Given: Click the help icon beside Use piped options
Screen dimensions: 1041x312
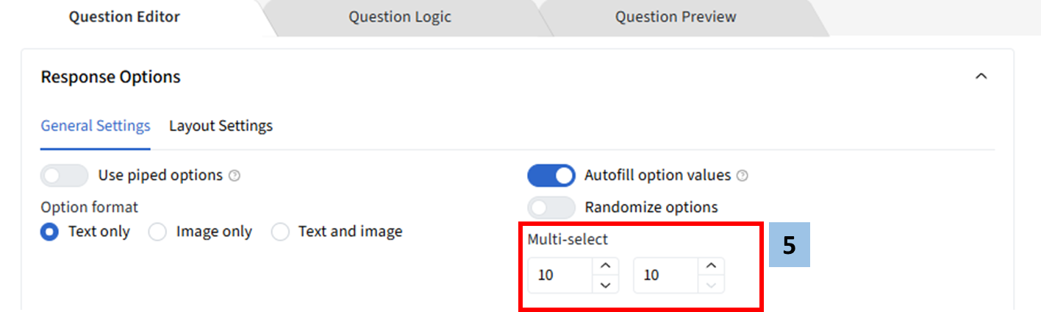Looking at the screenshot, I should [235, 176].
